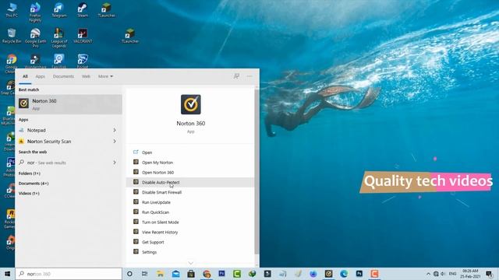Launch Telegram desktop shortcut
The image size is (499, 280).
pos(59,9)
